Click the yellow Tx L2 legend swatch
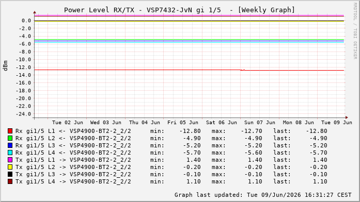The image size is (360, 202). 10,167
